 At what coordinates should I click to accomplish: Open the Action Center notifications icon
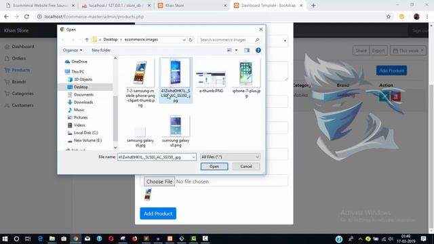(x=423, y=239)
